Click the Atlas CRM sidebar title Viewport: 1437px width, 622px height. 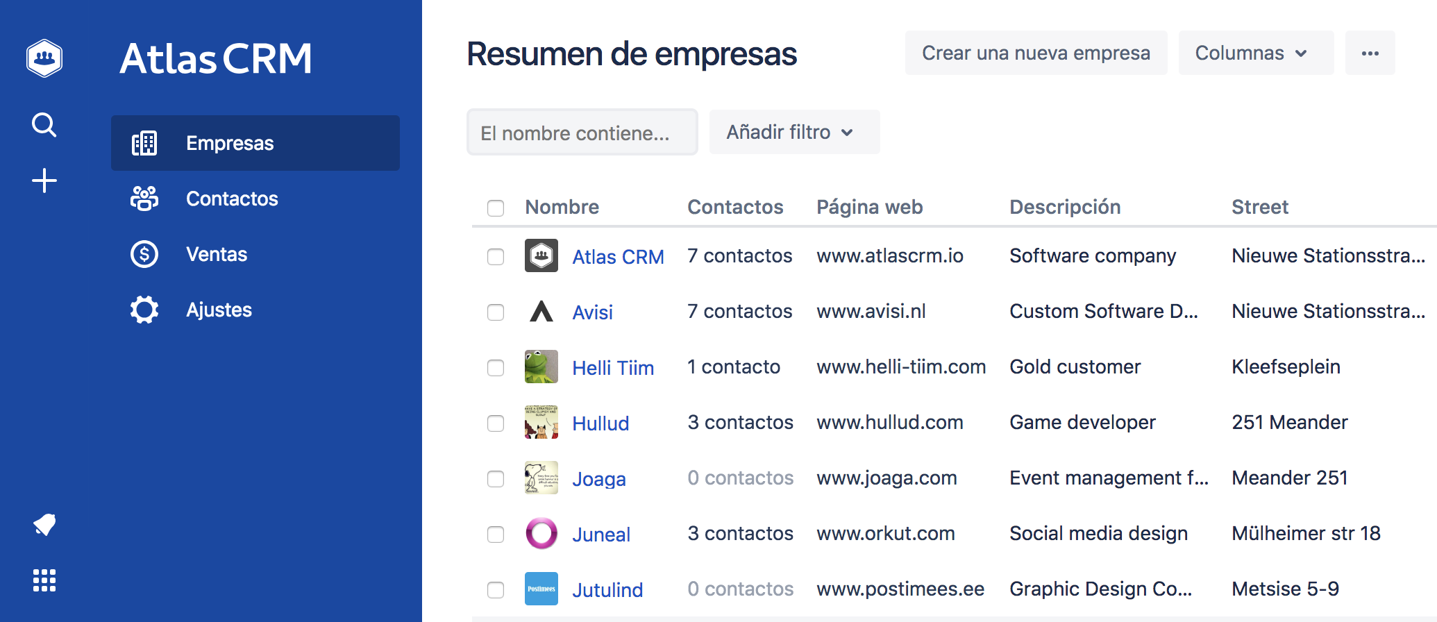216,58
